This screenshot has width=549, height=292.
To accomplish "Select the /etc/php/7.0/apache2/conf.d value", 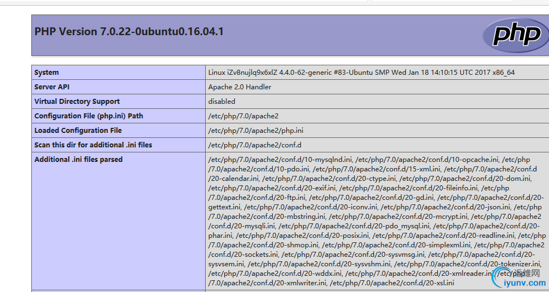I will tap(254, 145).
